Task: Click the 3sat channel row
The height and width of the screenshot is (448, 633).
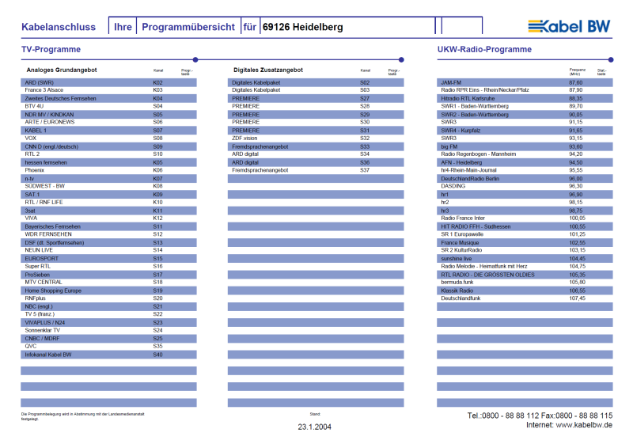Action: (108, 211)
